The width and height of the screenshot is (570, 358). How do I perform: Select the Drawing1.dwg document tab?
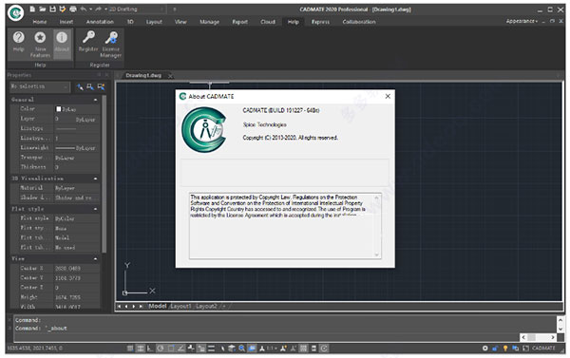click(x=143, y=75)
